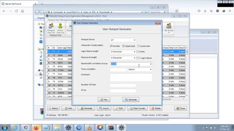Click the Search button in the main window
Viewport: 234px width, 131px height.
53,108
